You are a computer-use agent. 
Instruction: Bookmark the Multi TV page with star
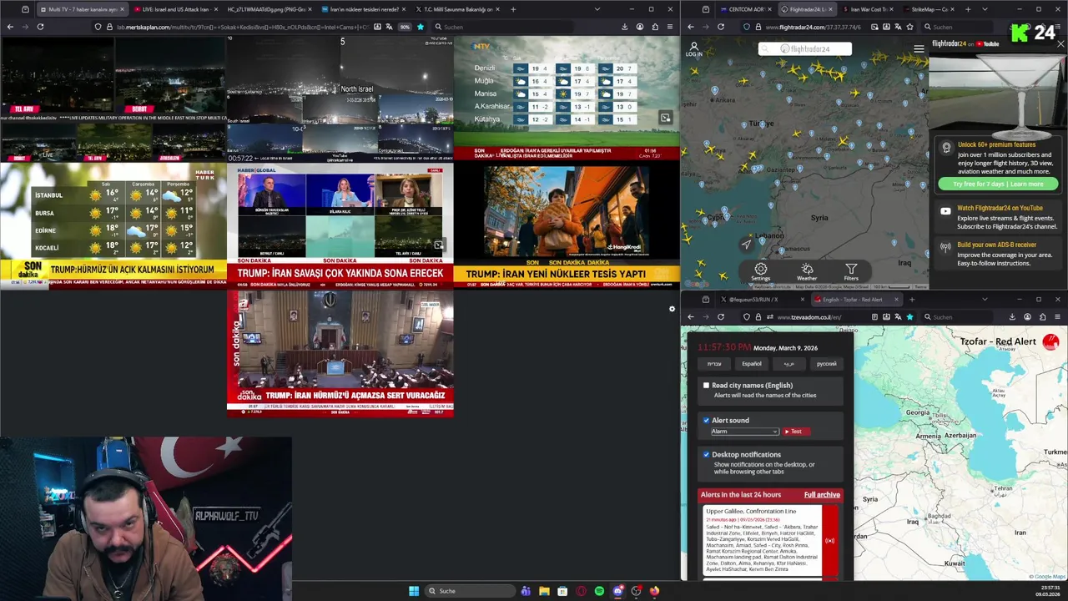(x=421, y=27)
